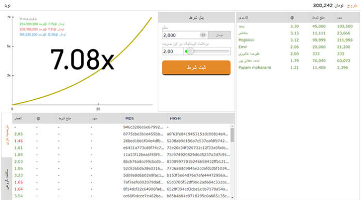Click the bet panel title header
The width and height of the screenshot is (361, 200).
[x=196, y=18]
